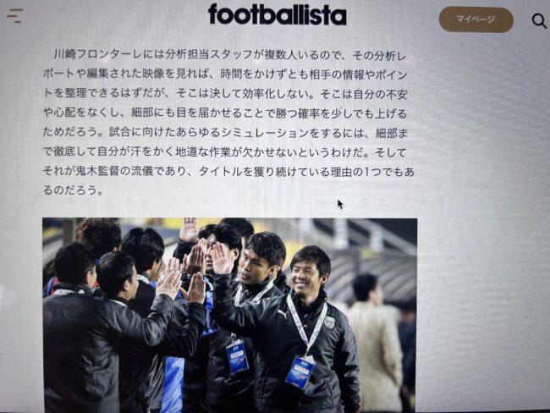Click the last line るのだろう。
This screenshot has width=550, height=413.
pyautogui.click(x=73, y=190)
